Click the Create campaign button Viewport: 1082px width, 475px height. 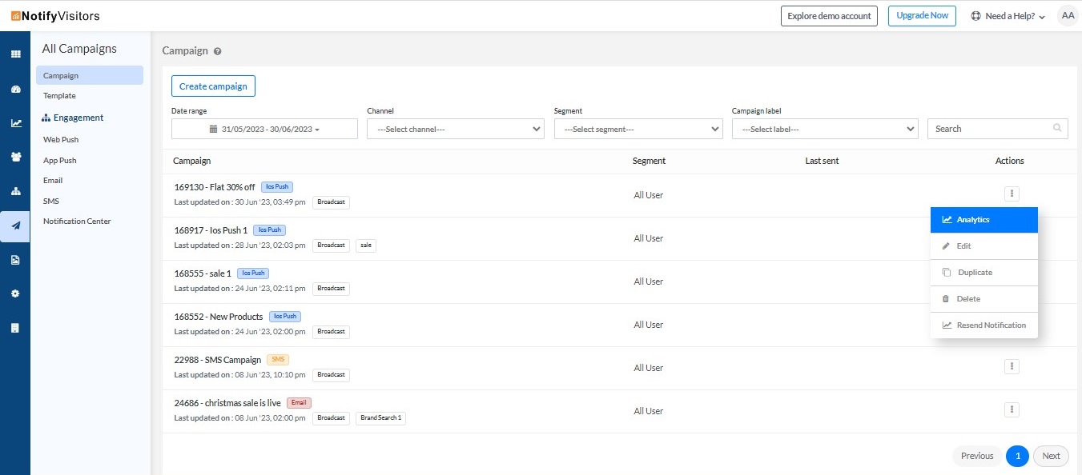click(x=213, y=86)
